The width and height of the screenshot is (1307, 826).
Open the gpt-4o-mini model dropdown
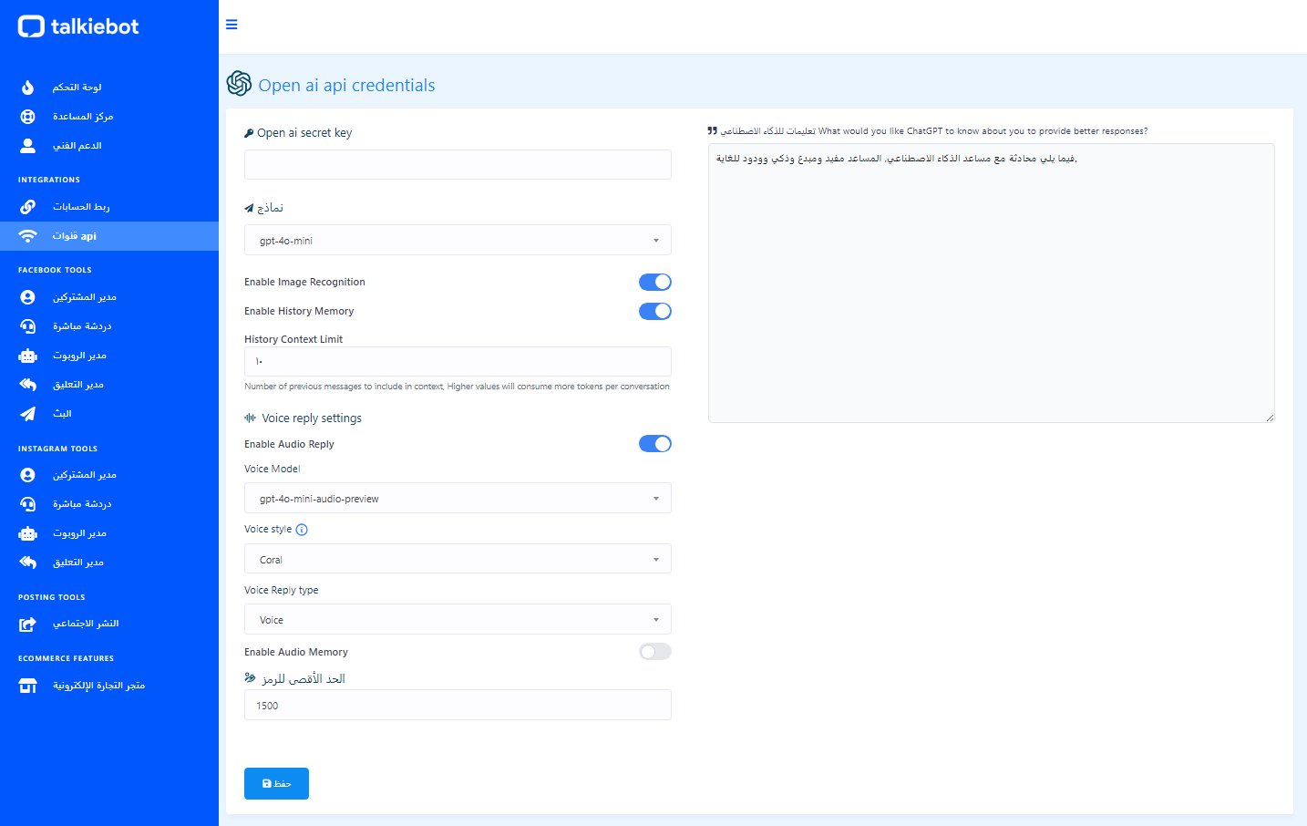[x=458, y=241]
